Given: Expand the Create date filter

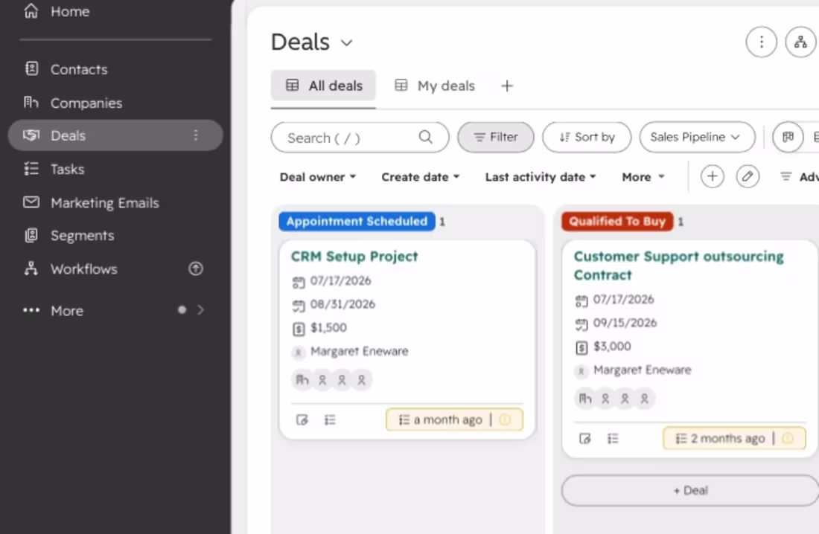Looking at the screenshot, I should tap(421, 177).
